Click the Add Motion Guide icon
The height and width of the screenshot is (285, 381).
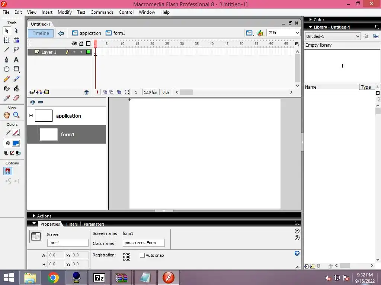point(39,92)
